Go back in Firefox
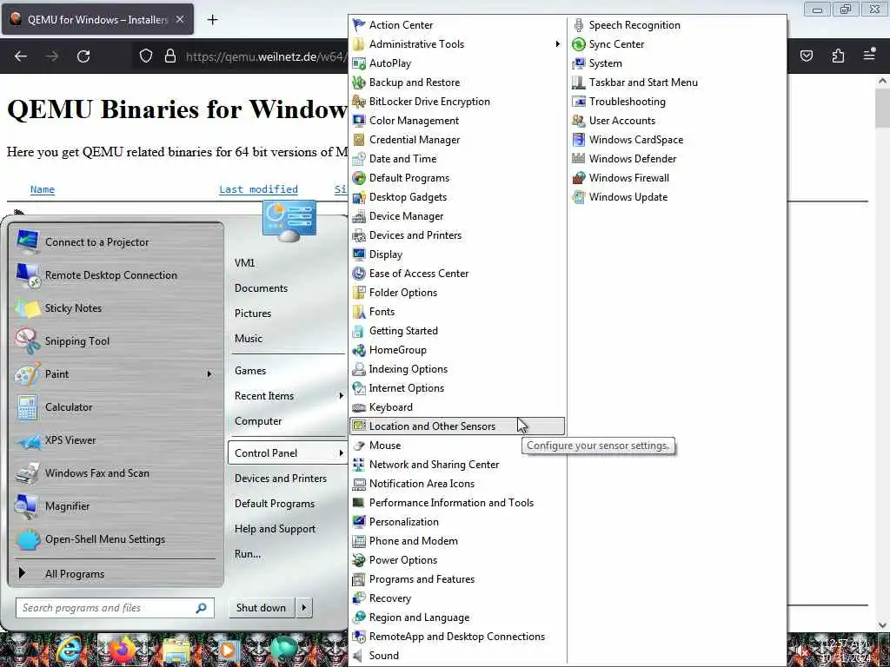The image size is (890, 667). tap(21, 56)
